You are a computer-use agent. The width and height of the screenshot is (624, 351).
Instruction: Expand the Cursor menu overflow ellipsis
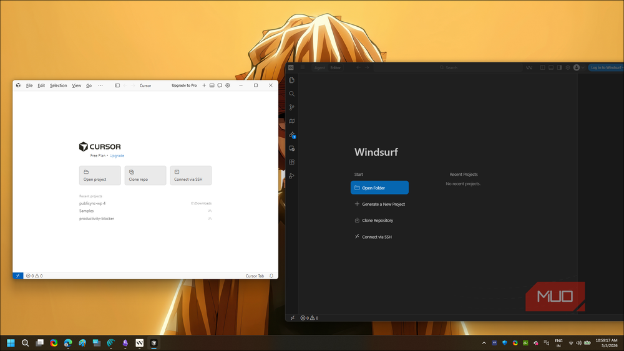point(100,85)
